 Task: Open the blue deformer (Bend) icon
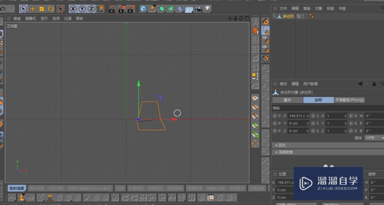tap(180, 9)
